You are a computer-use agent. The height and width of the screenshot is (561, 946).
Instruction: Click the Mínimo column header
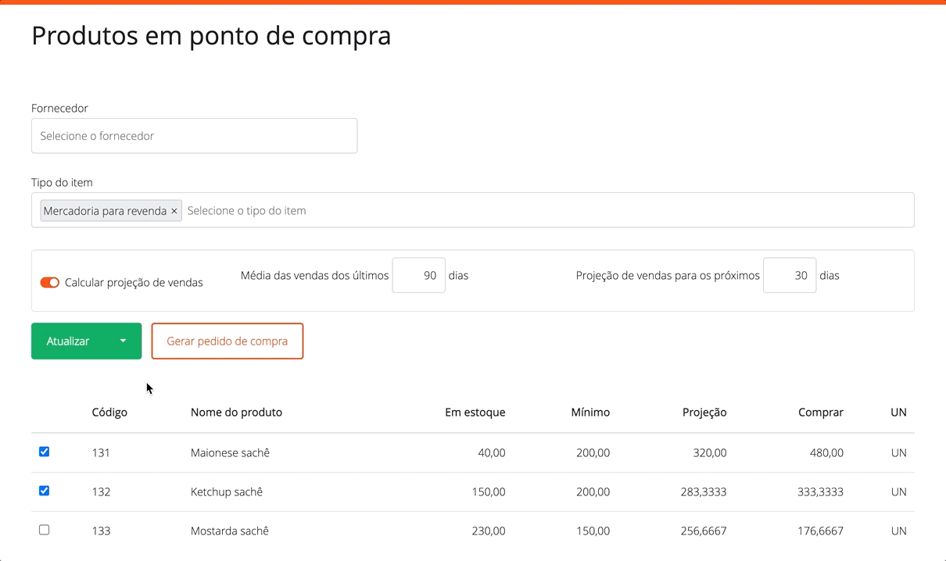589,413
